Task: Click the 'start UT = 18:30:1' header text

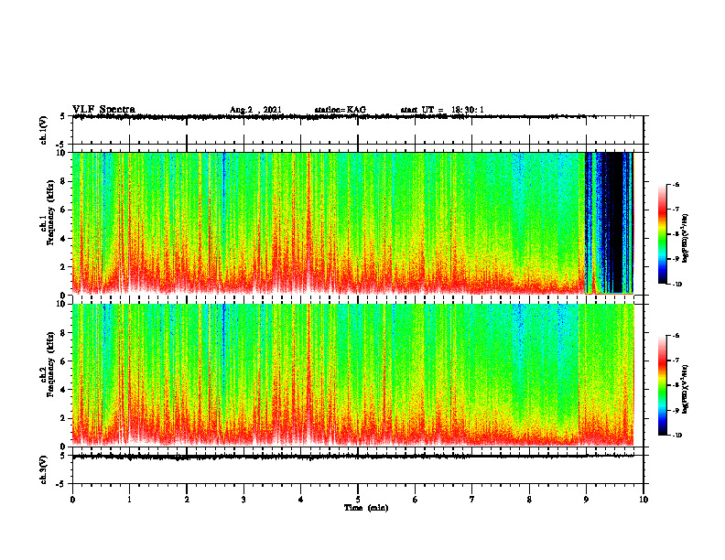Action: (442, 110)
